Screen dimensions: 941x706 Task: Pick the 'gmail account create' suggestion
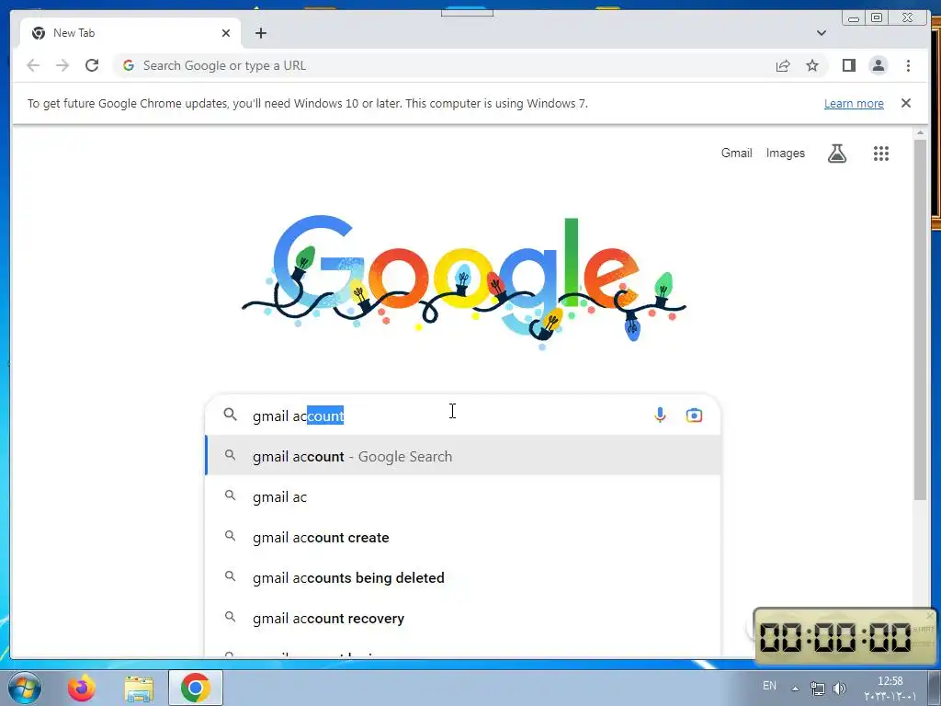(x=463, y=537)
